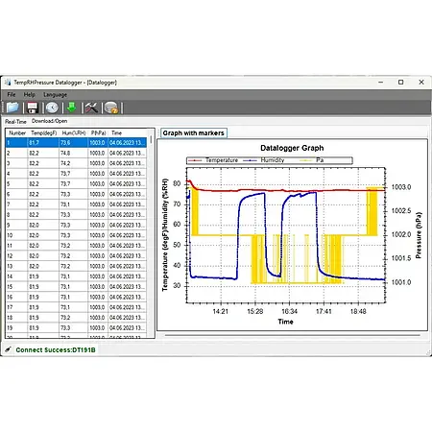Select the Graph with markers tab
Viewport: 432px width, 432px height.
(x=194, y=133)
